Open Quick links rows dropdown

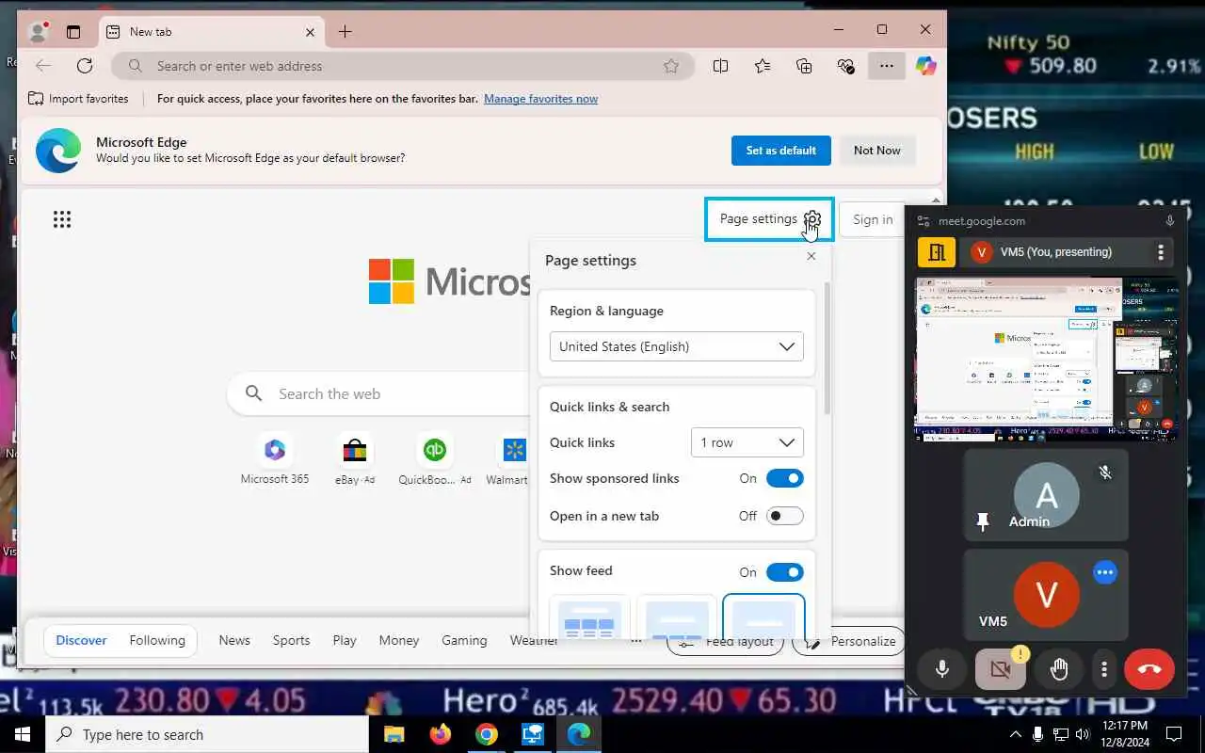coord(747,442)
